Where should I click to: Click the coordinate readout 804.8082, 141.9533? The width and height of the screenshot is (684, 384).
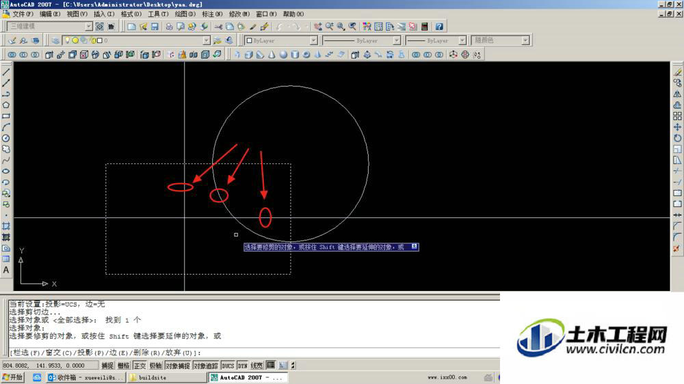tap(50, 366)
